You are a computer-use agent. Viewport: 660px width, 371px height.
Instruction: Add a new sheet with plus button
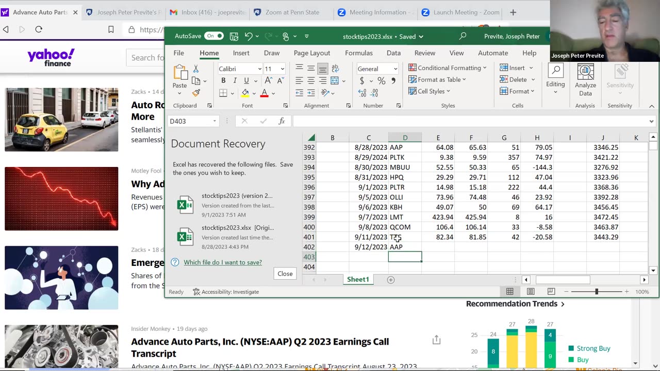391,279
